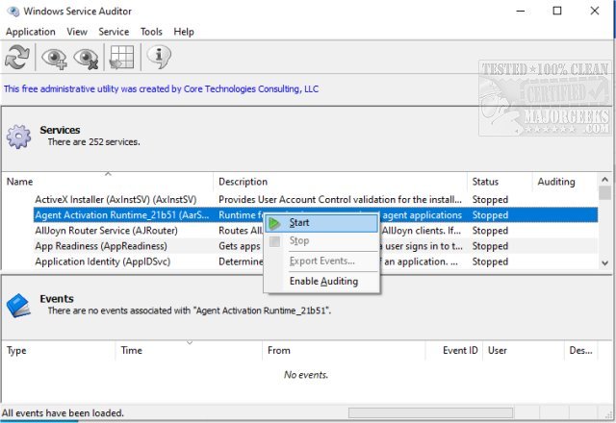Click the Disable Auditing eye-x icon
The image size is (616, 423).
[87, 58]
